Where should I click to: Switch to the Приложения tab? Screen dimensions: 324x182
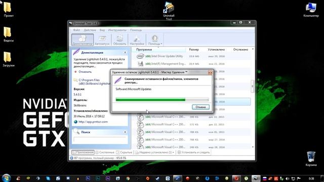83,152
